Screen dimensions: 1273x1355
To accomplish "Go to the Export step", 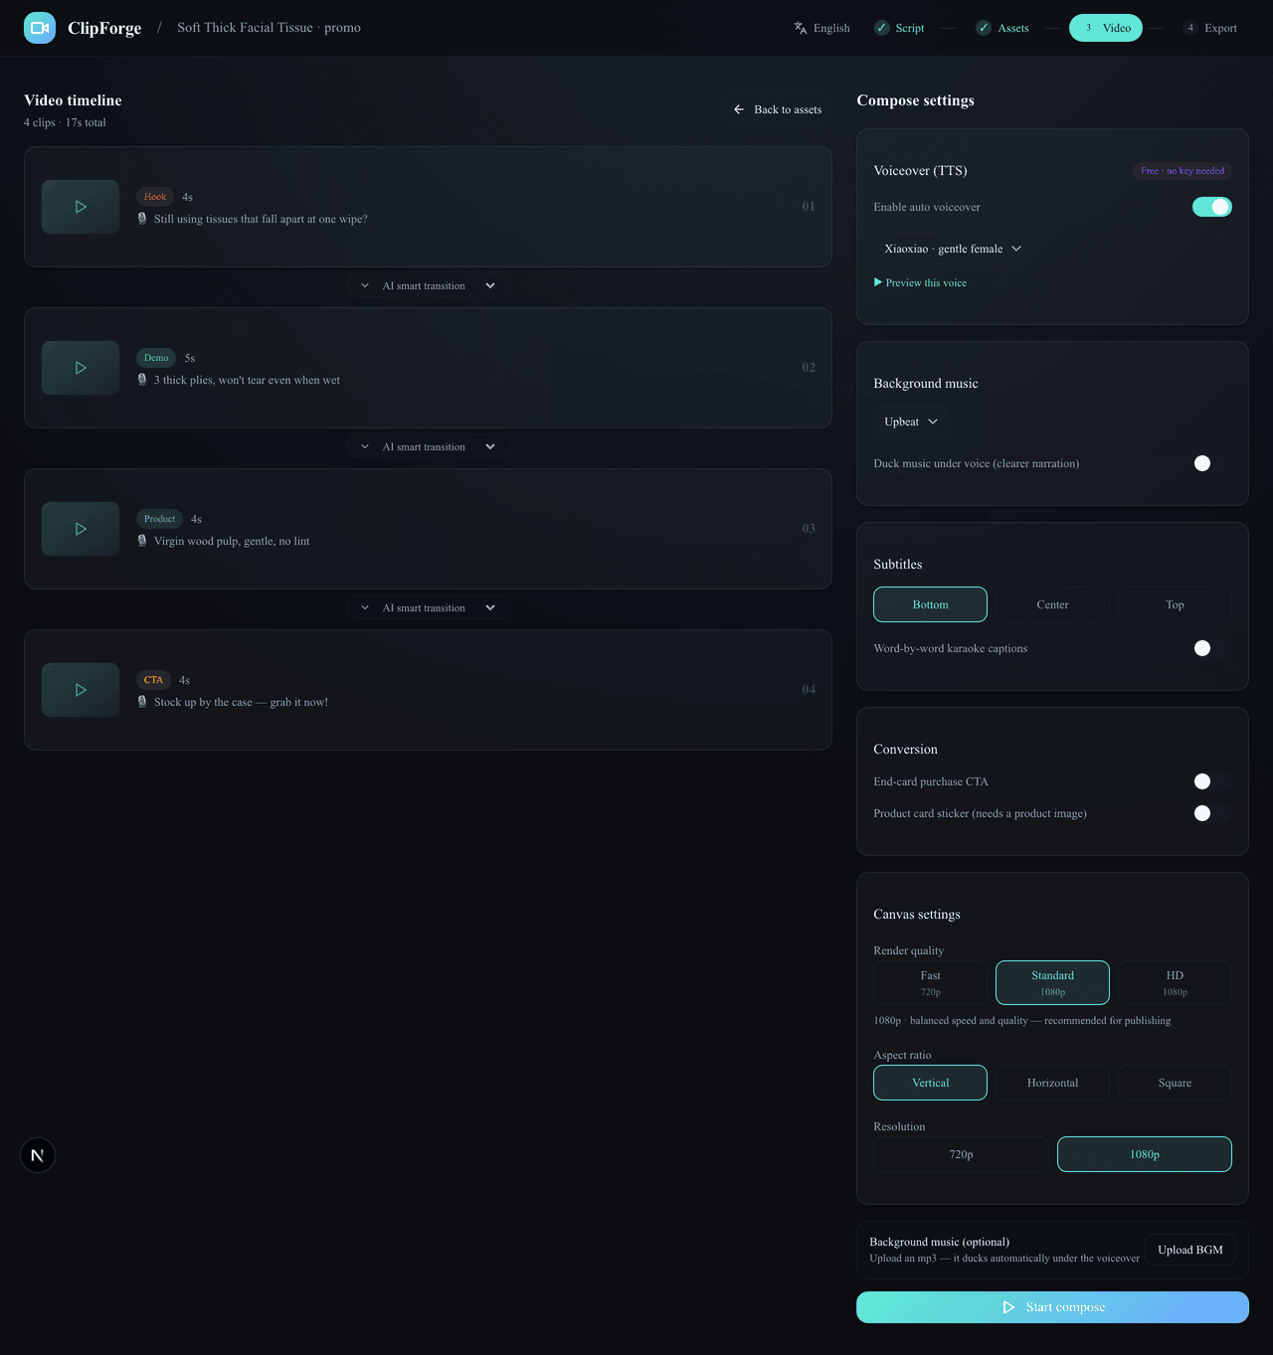I will coord(1210,28).
